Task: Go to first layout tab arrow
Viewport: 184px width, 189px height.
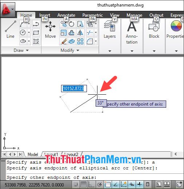Action: pyautogui.click(x=4, y=154)
